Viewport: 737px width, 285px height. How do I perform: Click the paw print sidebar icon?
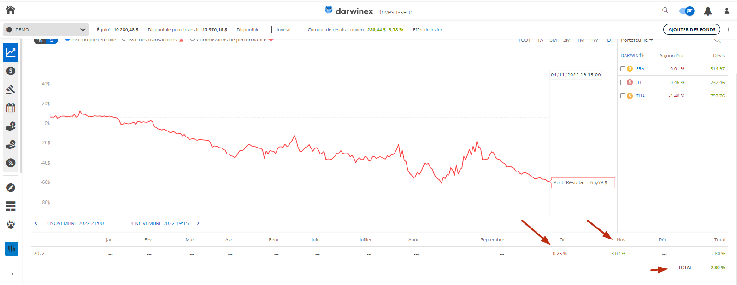coord(11,224)
